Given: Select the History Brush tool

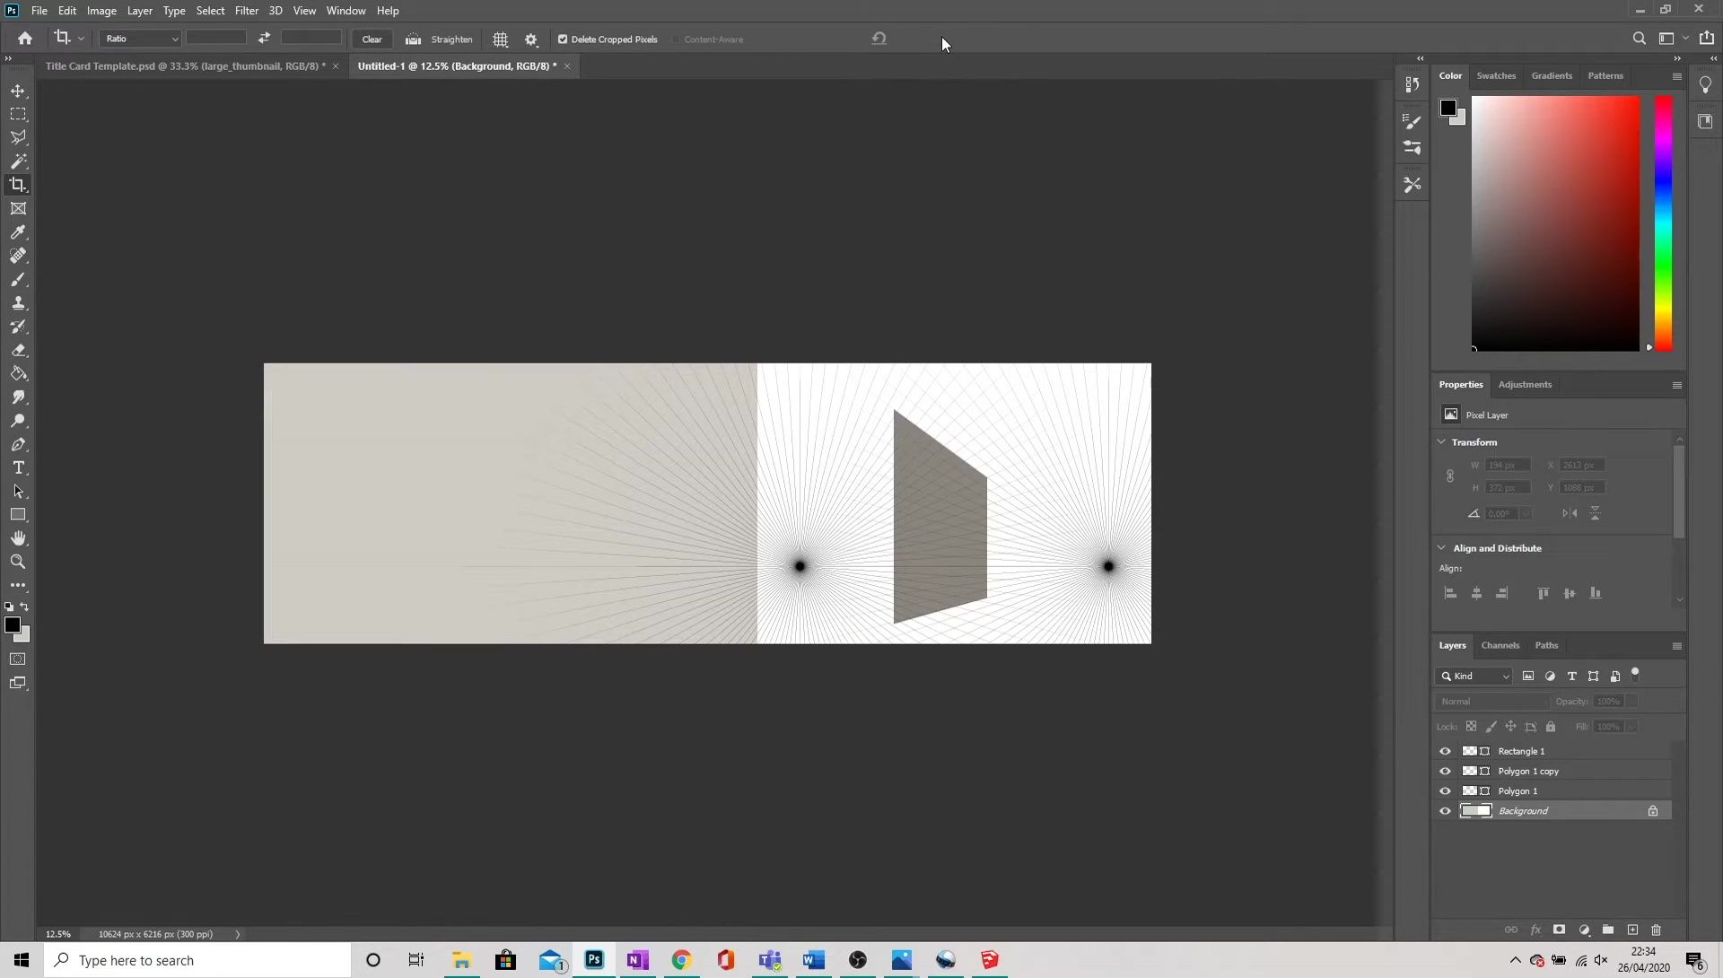Looking at the screenshot, I should (18, 327).
